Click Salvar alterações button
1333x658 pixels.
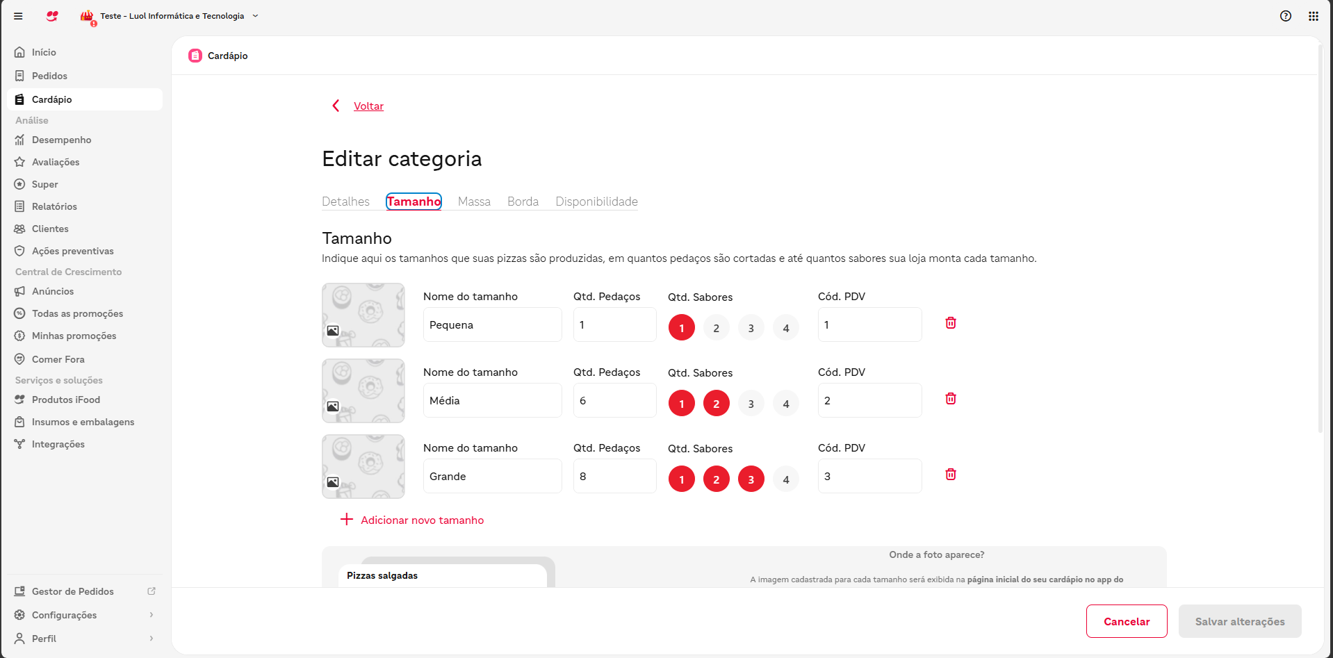point(1240,621)
